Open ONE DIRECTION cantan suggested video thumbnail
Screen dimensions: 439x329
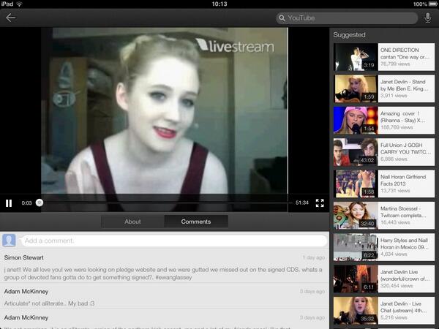click(356, 57)
